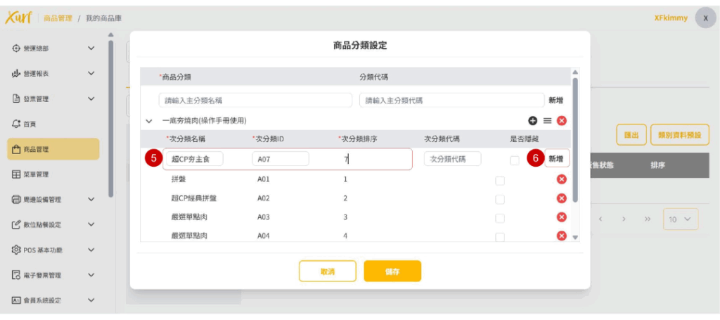Remove the 超CP經典拼盤 row with red X

click(561, 198)
